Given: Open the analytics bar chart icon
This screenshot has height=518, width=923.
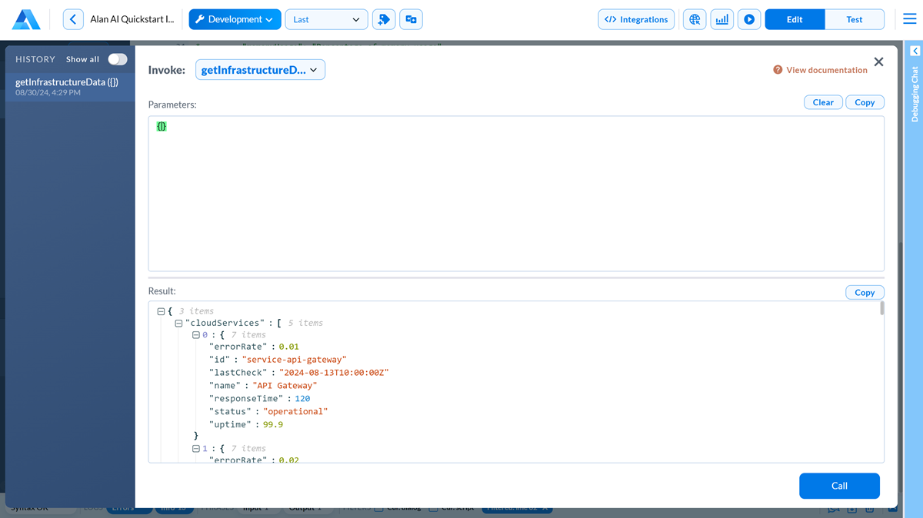Looking at the screenshot, I should [721, 20].
